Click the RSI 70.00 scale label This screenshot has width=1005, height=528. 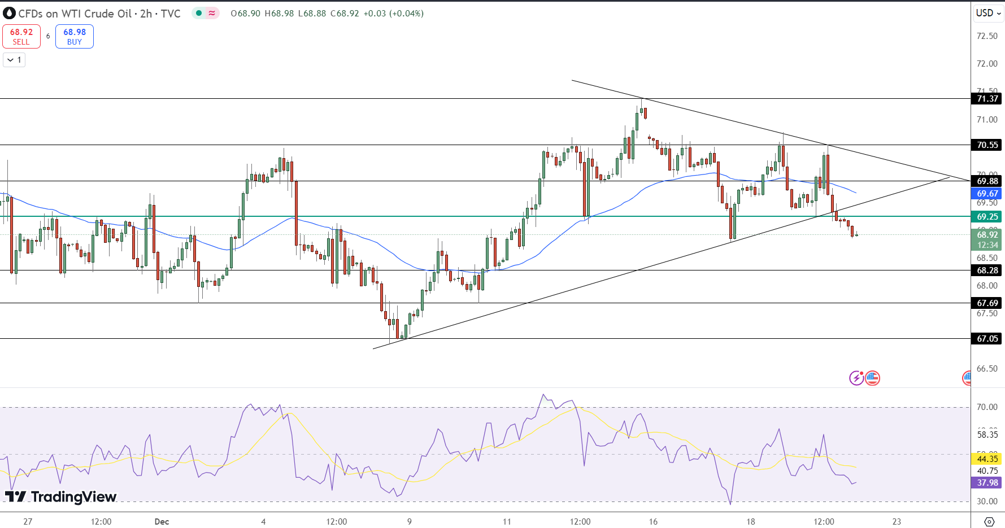[987, 407]
